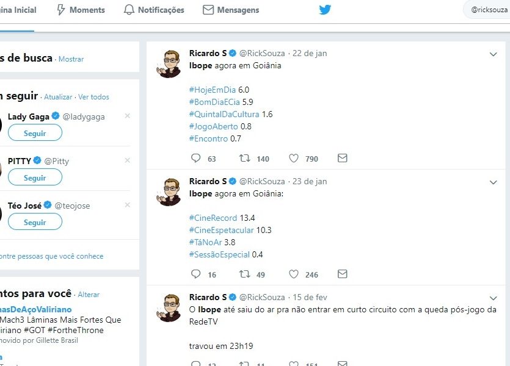Image resolution: width=510 pixels, height=366 pixels.
Task: Open the Moments tab
Action: tap(81, 10)
